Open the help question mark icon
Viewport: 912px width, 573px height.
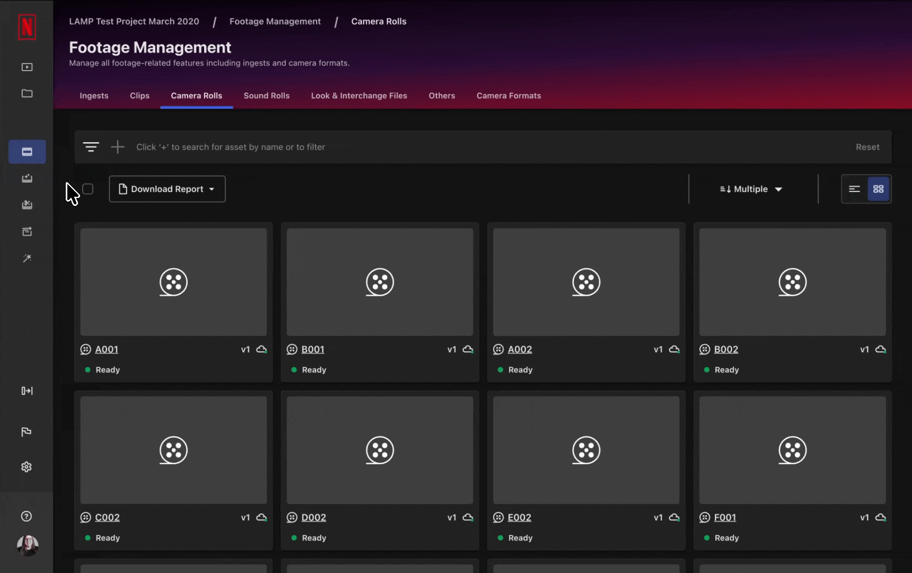click(27, 516)
